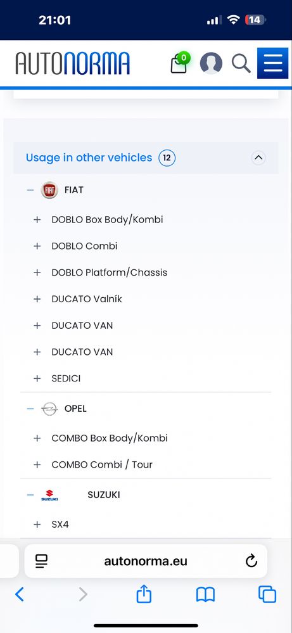Open Safari tabs overview icon

coord(267,594)
